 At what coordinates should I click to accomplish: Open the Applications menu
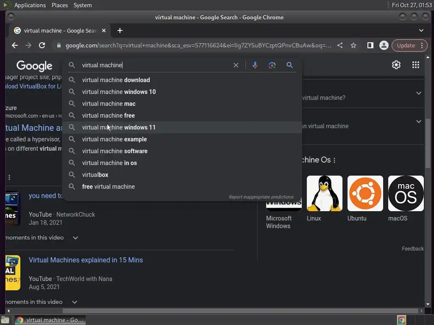coord(30,5)
